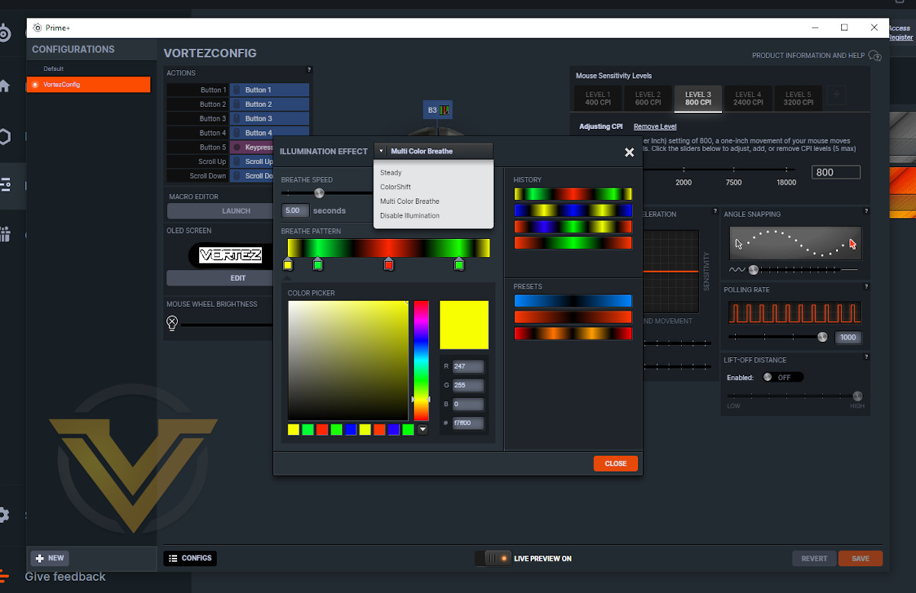Apply the blue and yellow history gradient
Image resolution: width=916 pixels, height=593 pixels.
pos(573,210)
